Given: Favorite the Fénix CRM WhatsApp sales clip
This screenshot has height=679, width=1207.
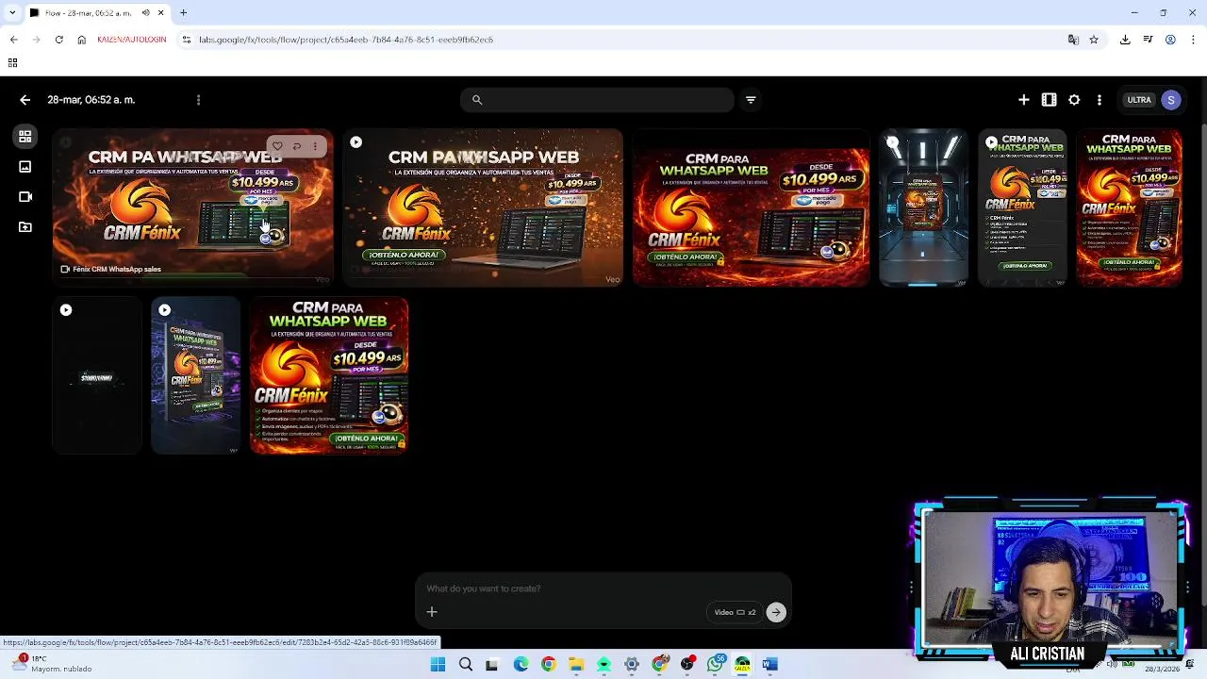Looking at the screenshot, I should pos(277,146).
